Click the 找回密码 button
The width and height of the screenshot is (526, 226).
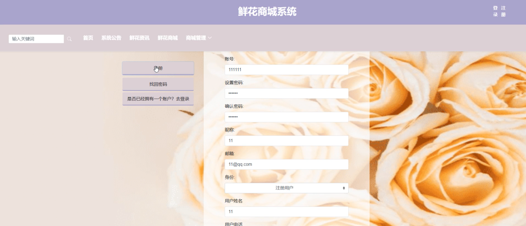[158, 84]
